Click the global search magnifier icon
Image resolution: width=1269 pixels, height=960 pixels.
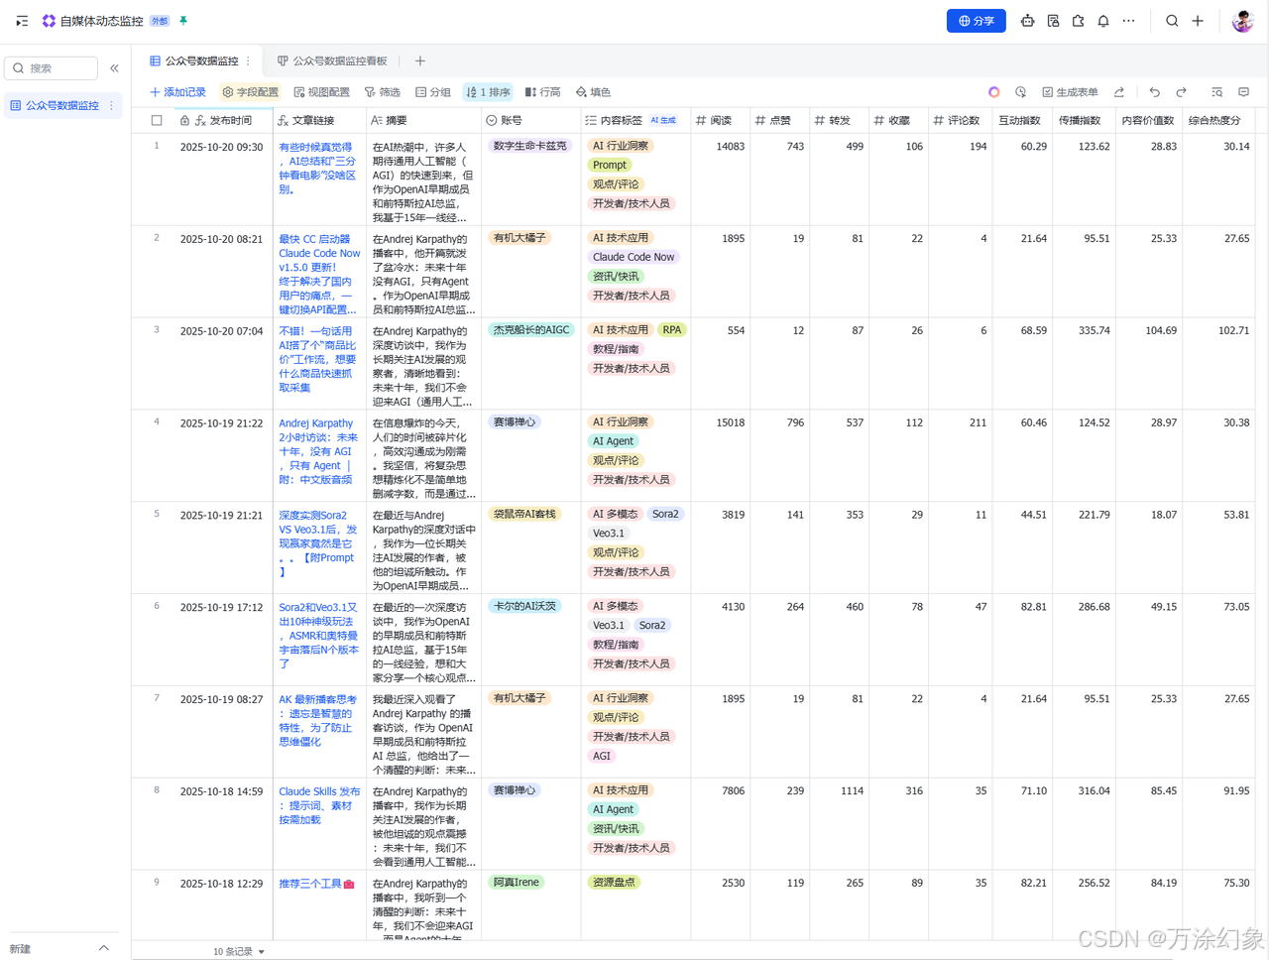coord(1172,21)
